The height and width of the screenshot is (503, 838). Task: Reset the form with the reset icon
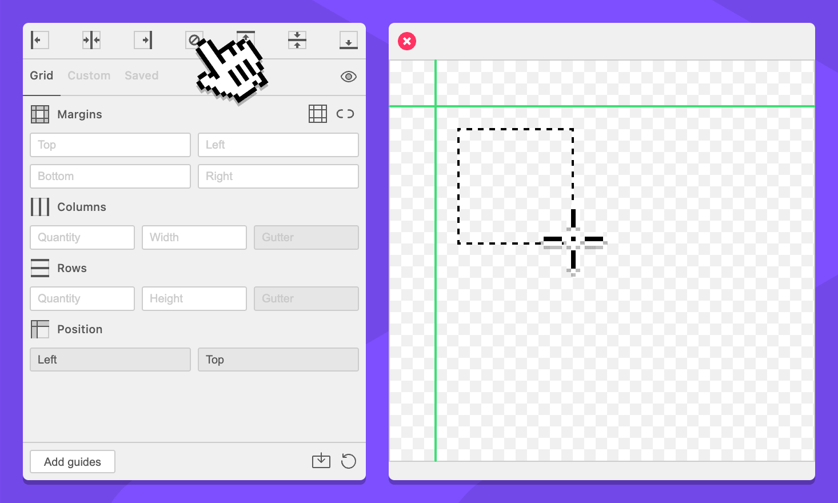[x=348, y=461]
